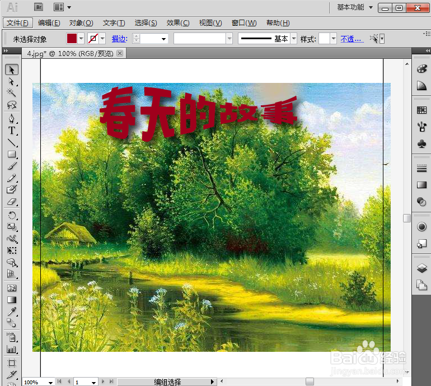Pick the Blend tool

coord(12,323)
